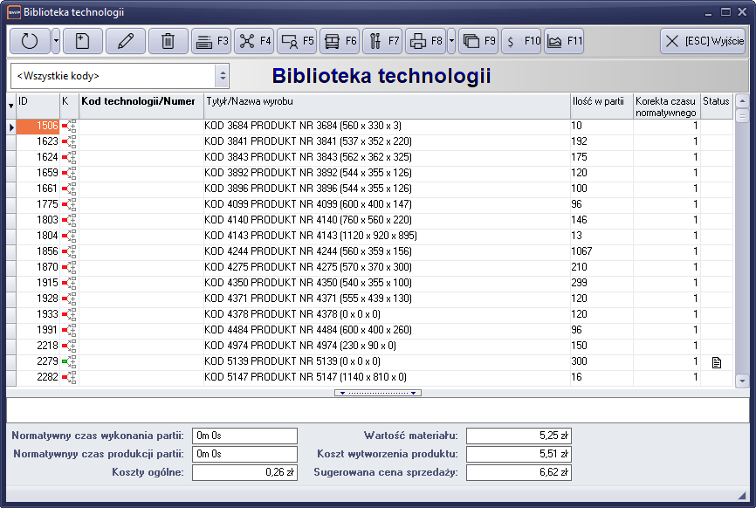The height and width of the screenshot is (508, 756).
Task: Select row KOD 5139 PRODUKT NR 5139
Action: (386, 361)
